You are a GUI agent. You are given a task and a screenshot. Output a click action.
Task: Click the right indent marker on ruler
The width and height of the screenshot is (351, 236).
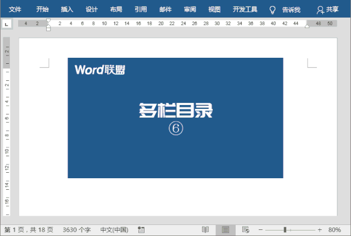[x=307, y=26]
